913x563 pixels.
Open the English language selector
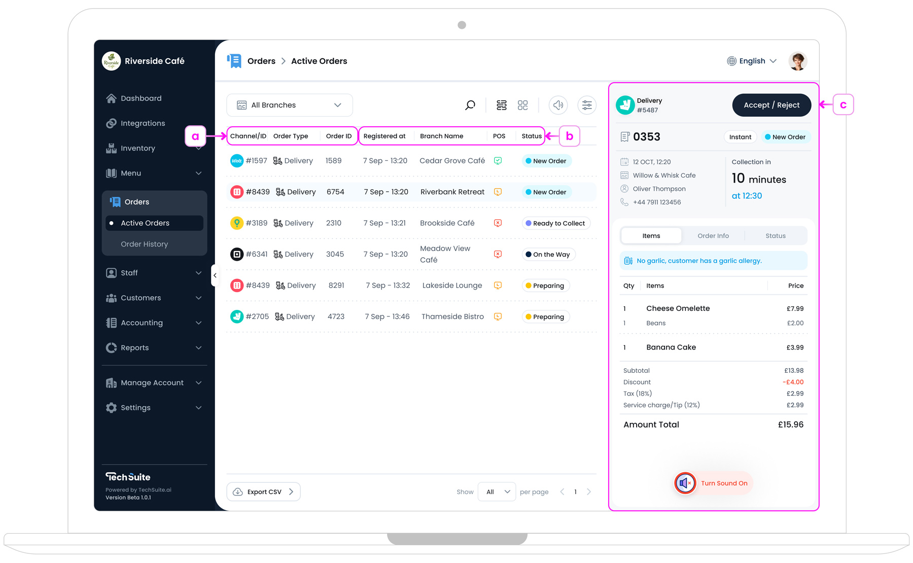click(x=752, y=61)
